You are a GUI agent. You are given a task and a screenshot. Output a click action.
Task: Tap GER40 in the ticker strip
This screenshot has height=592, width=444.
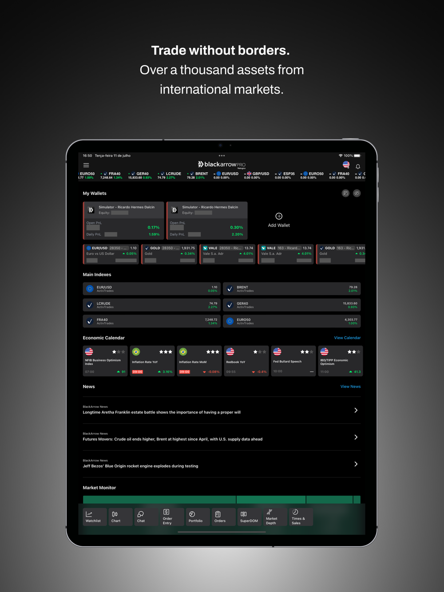(x=140, y=175)
